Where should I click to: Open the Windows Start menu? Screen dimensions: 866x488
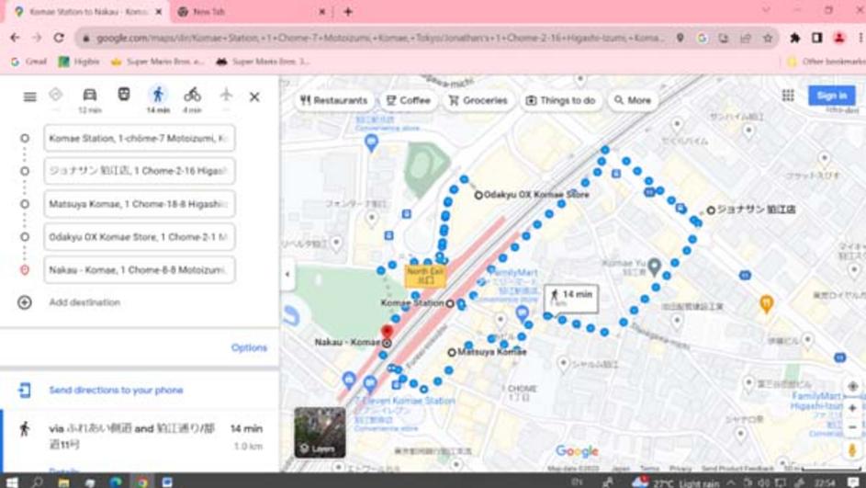coord(12,482)
